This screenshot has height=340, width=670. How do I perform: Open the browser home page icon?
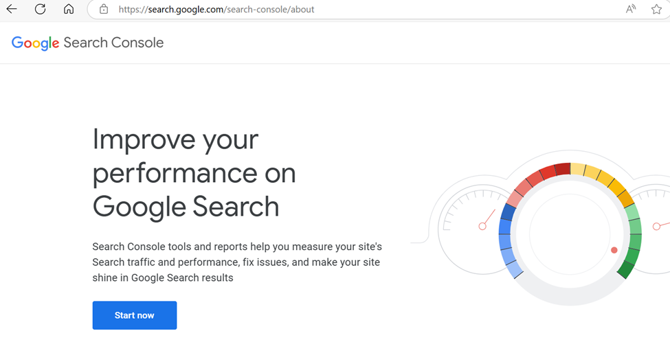point(68,9)
